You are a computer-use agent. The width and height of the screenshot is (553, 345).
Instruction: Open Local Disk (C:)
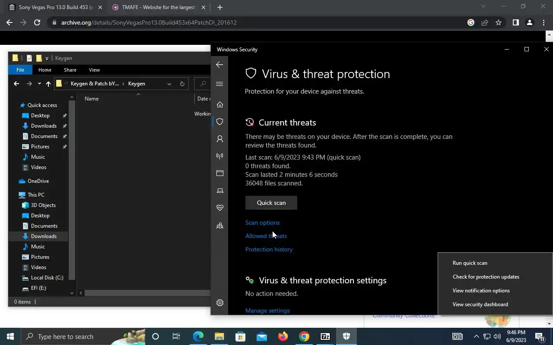tap(47, 278)
